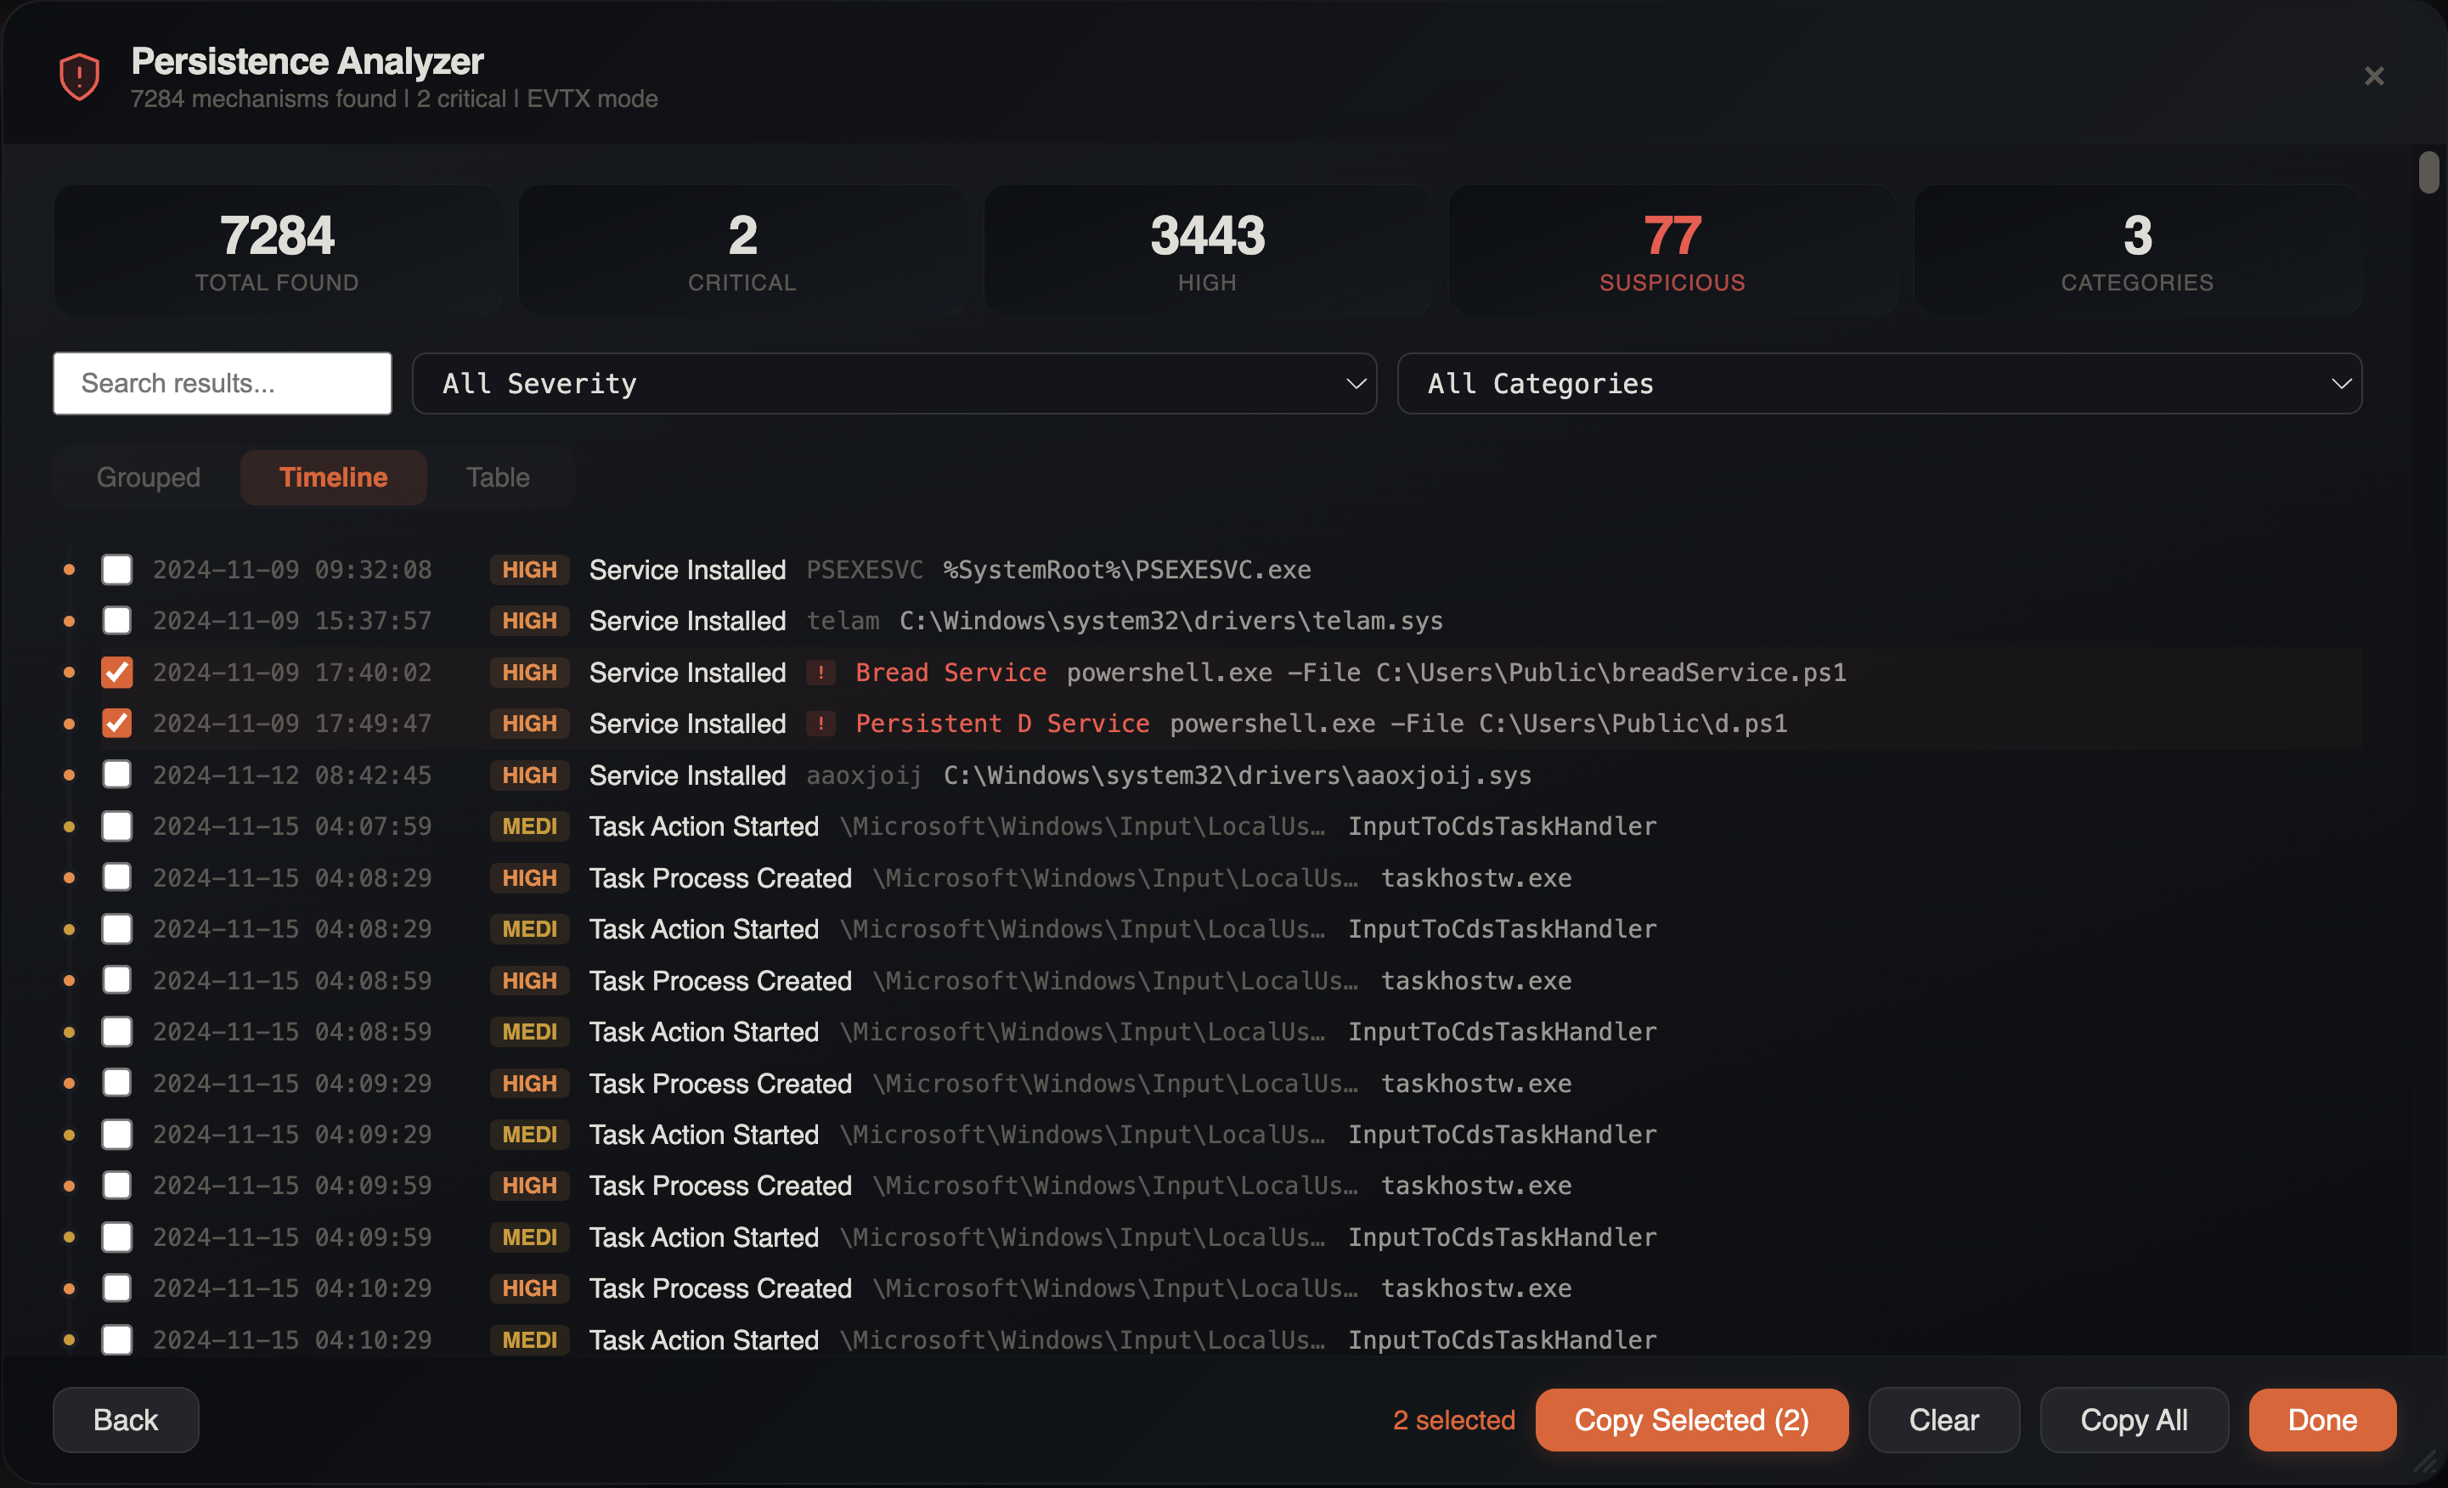
Task: Switch to the Table view tab
Action: [x=497, y=476]
